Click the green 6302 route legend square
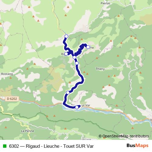This screenshot has width=152, height=152. (5, 146)
